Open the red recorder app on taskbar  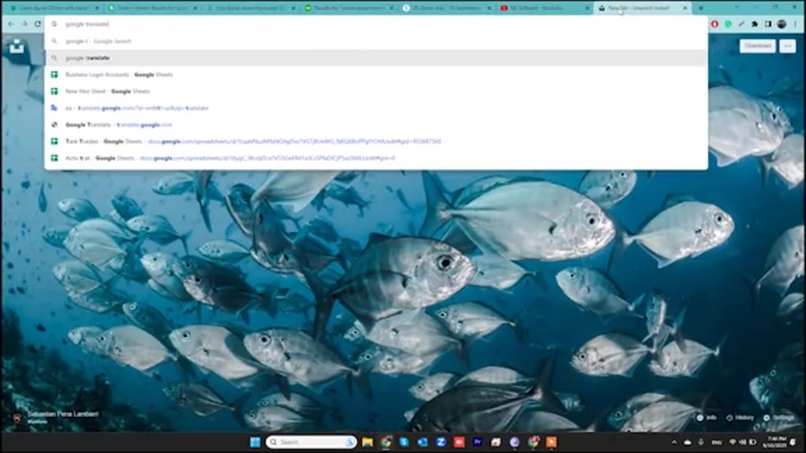(459, 442)
